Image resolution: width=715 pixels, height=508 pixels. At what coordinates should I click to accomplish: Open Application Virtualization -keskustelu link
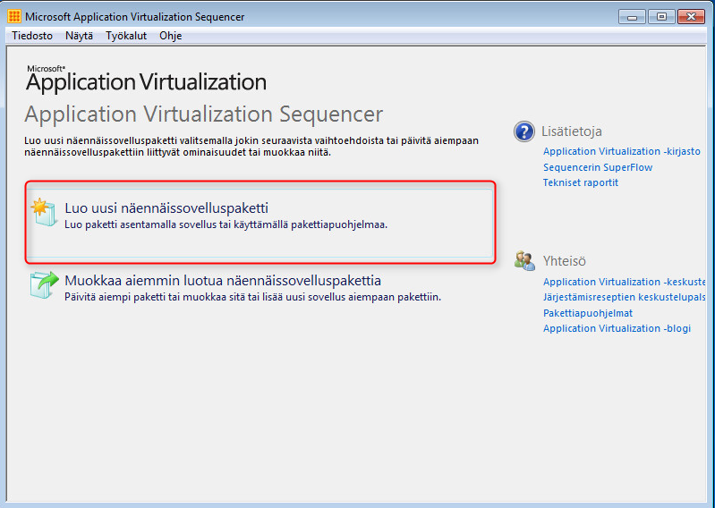point(624,282)
